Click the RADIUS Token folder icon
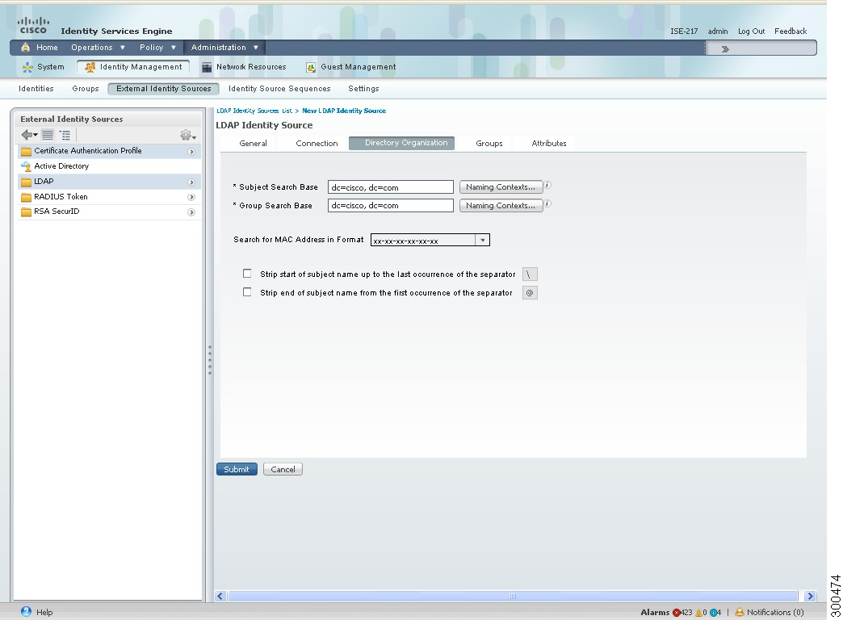Screen dimensions: 843x620 pos(27,197)
